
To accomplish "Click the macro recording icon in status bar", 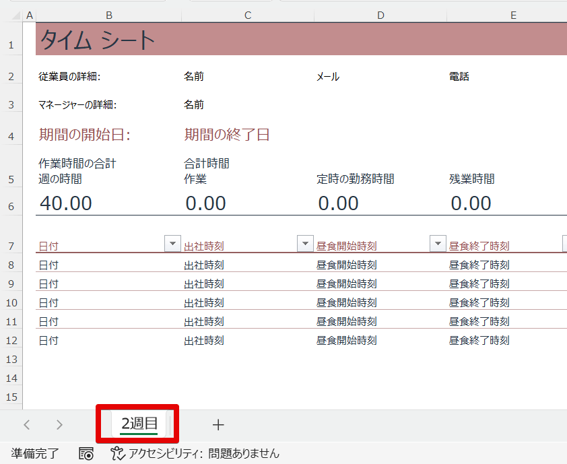I will click(86, 455).
